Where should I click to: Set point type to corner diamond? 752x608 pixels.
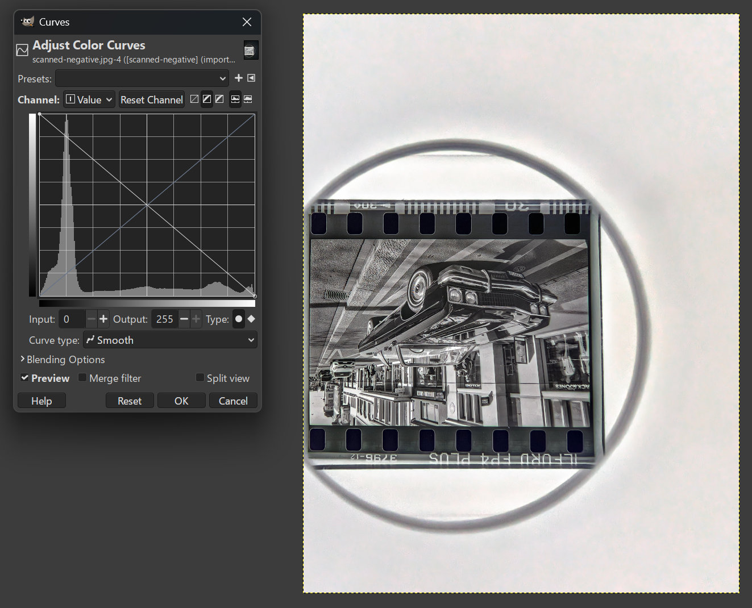coord(251,319)
